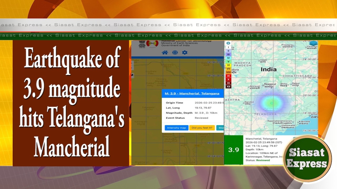Open the home icon on the seismology page
This screenshot has width=337, height=189.
165,52
